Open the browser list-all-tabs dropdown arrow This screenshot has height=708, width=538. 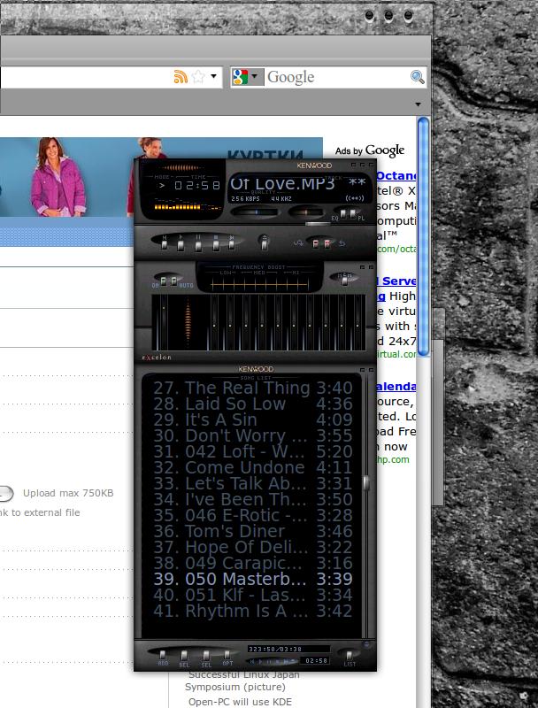(x=418, y=104)
